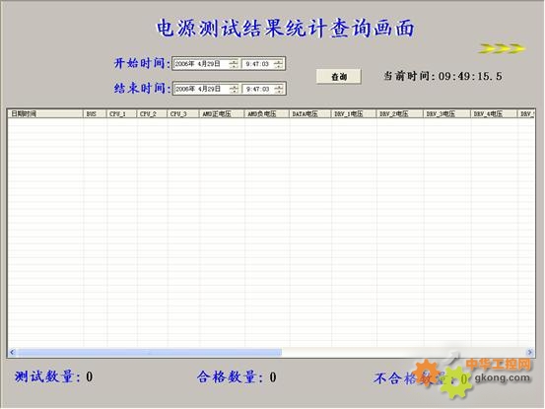This screenshot has width=545, height=409.
Task: Click the 查询 query button
Action: (x=339, y=77)
